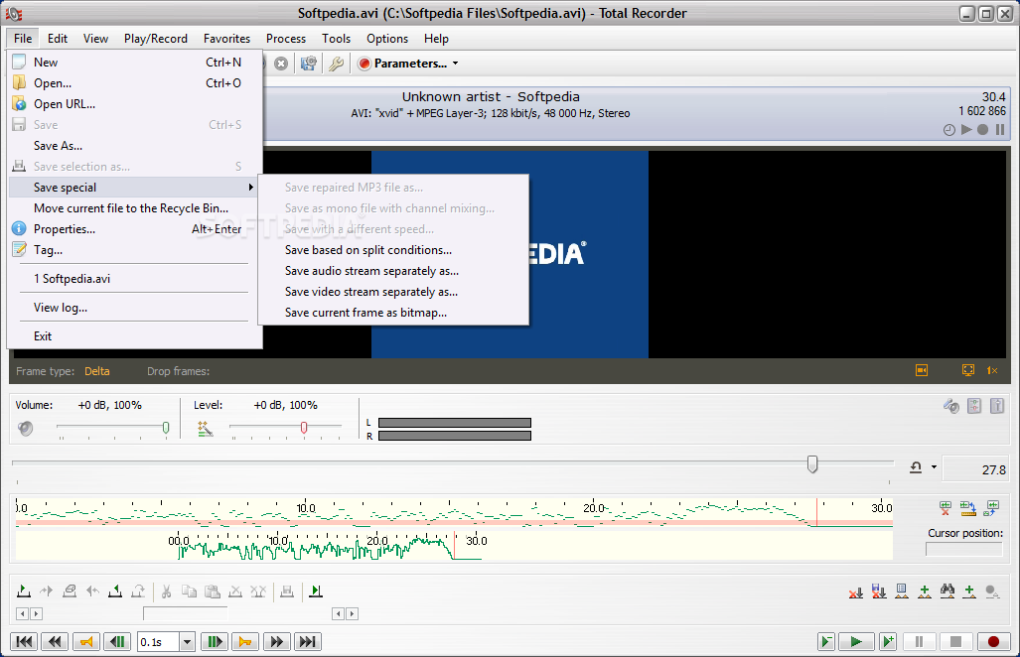Open the File menu
The image size is (1020, 657).
23,39
